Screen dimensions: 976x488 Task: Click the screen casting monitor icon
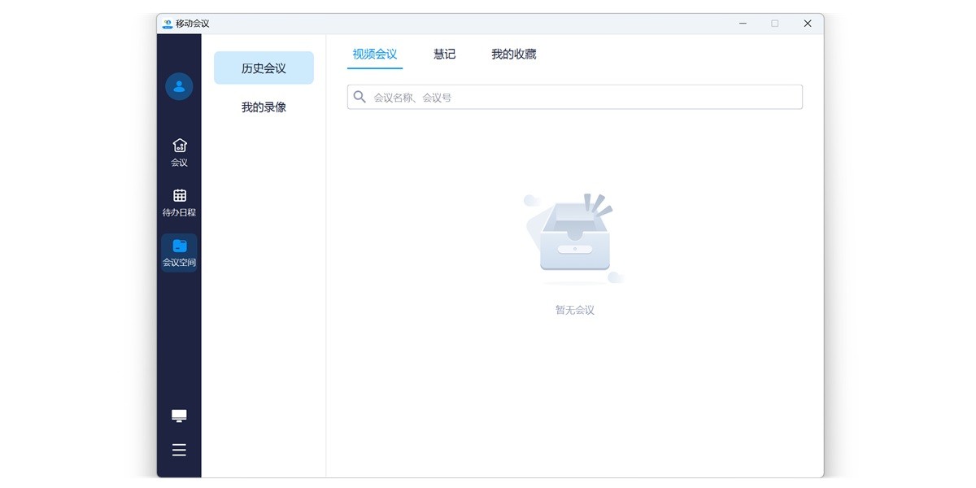pyautogui.click(x=179, y=416)
